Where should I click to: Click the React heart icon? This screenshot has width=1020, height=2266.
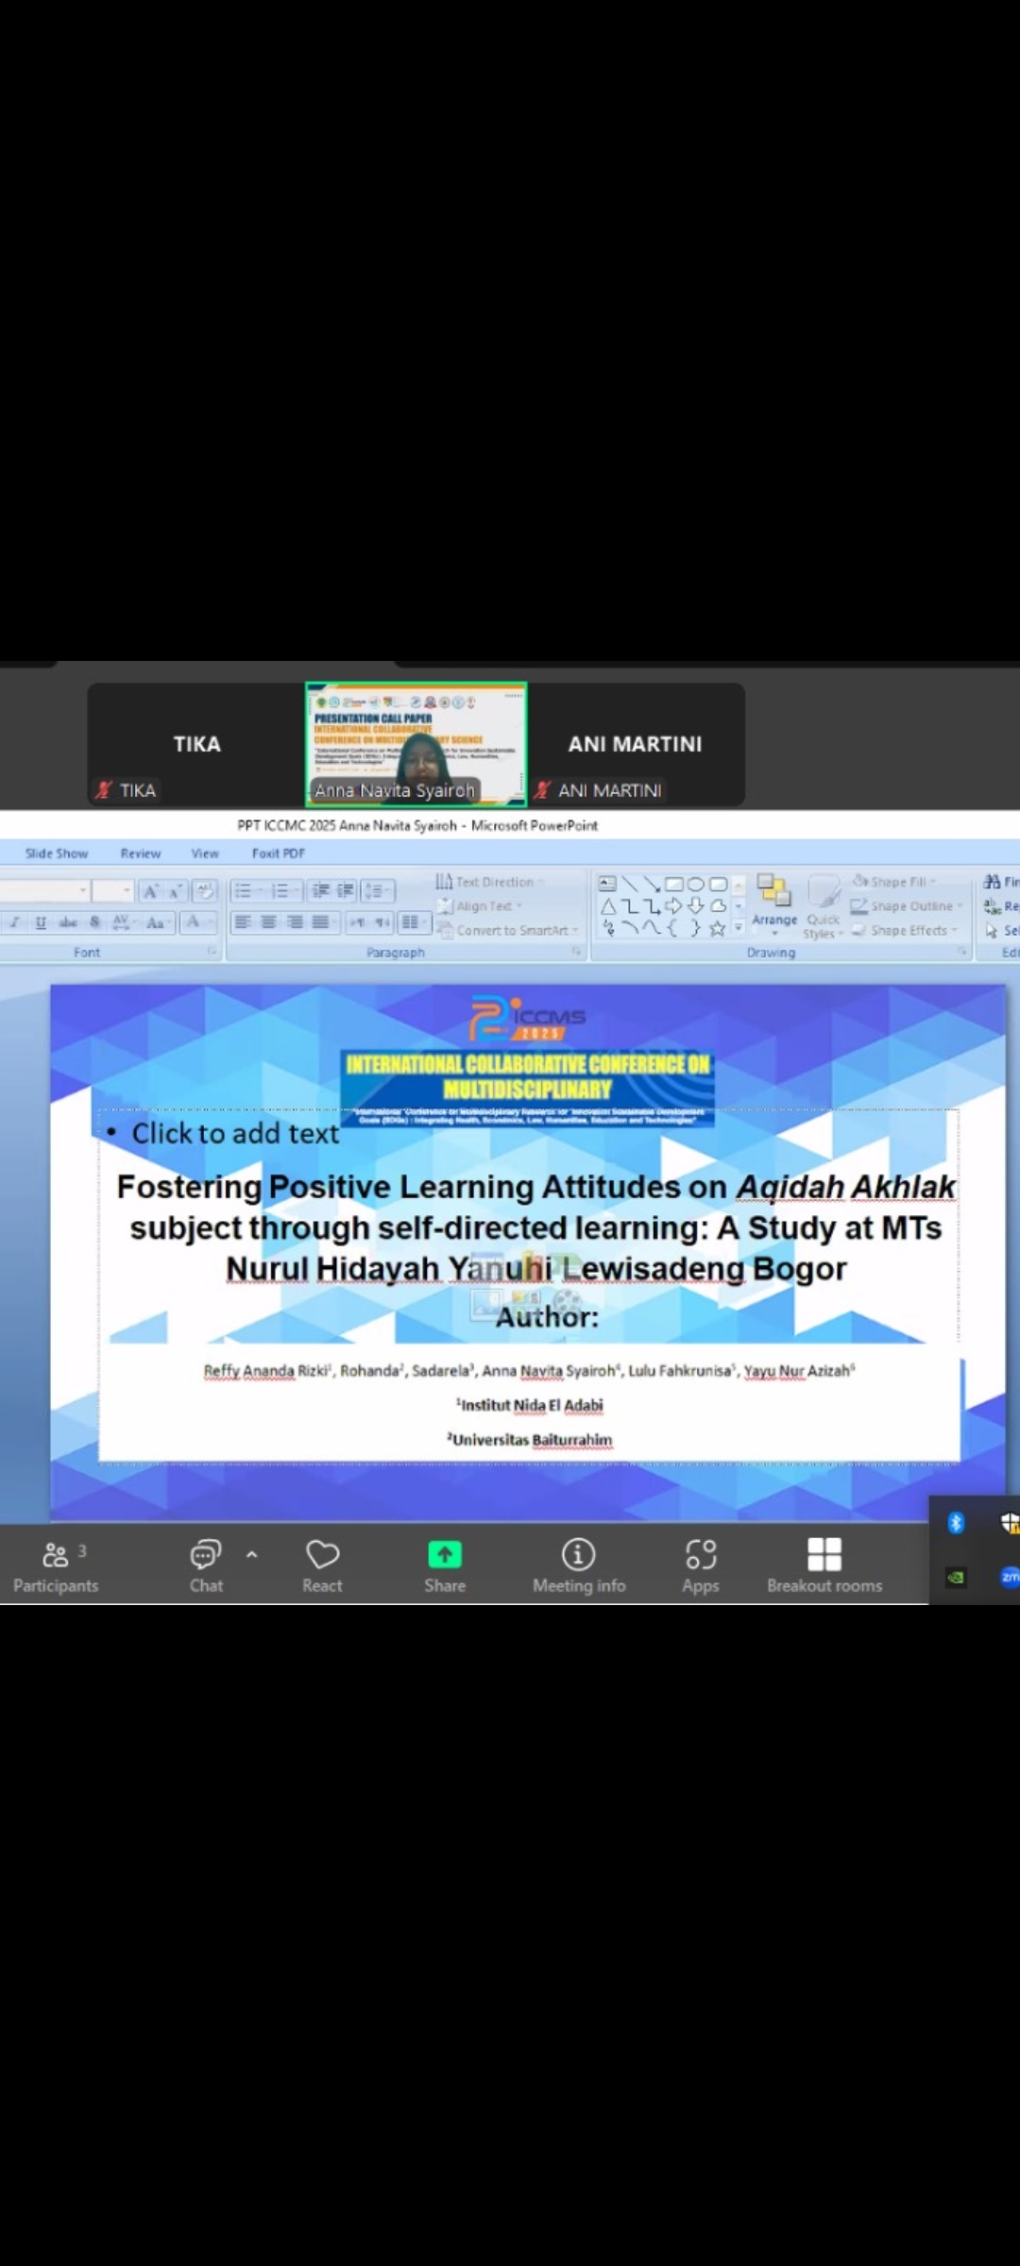tap(322, 1564)
